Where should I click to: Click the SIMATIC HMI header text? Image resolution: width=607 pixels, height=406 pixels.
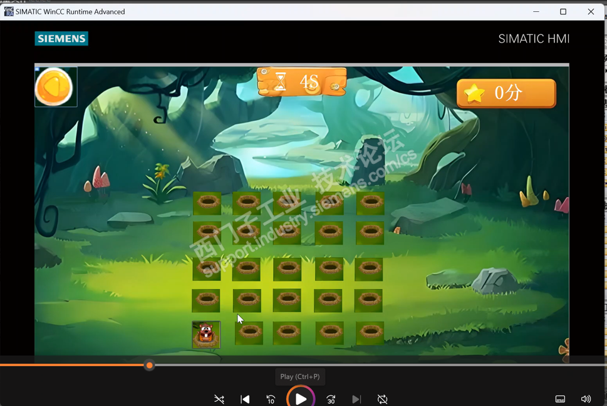[x=534, y=39]
